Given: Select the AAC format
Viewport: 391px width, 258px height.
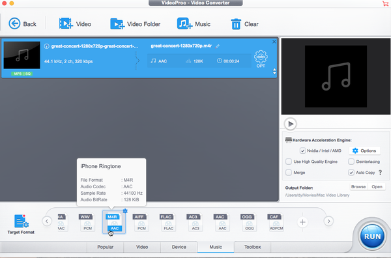Looking at the screenshot, I should (x=222, y=222).
